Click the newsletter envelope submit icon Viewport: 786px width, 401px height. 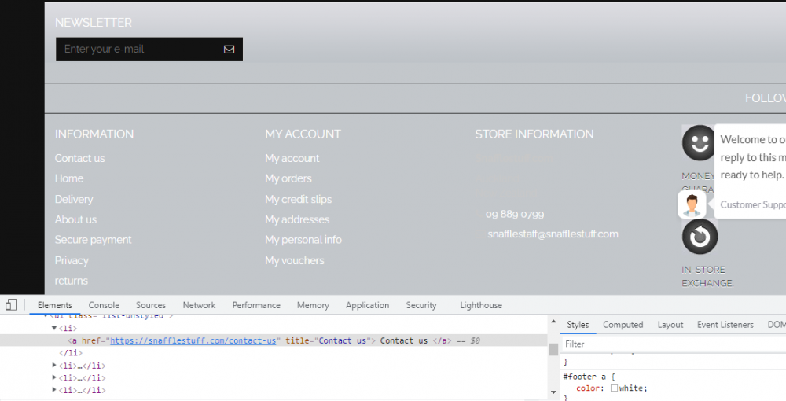click(x=229, y=49)
